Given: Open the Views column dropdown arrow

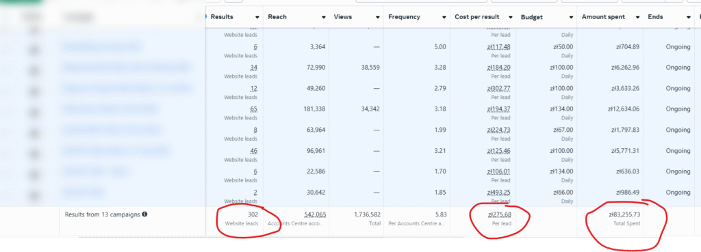Looking at the screenshot, I should click(378, 17).
